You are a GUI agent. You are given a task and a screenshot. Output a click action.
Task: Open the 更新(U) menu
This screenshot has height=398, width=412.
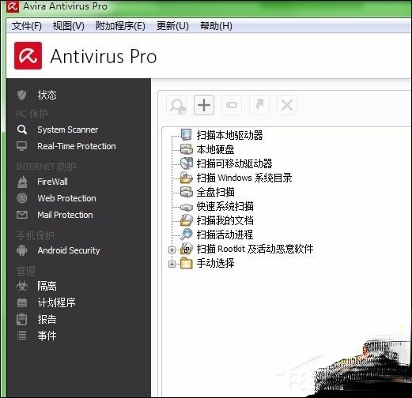tap(172, 26)
